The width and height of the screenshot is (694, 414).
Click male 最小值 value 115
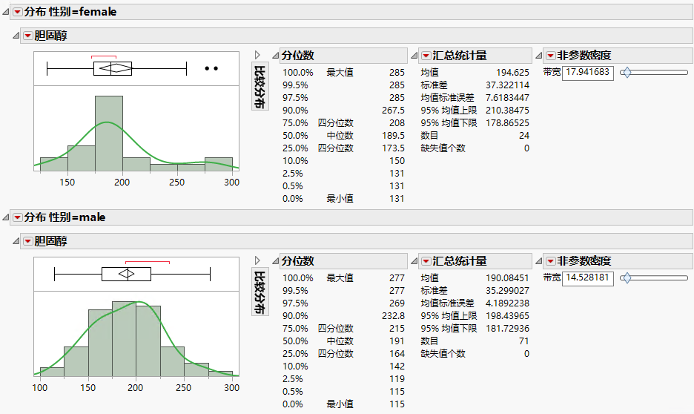coord(397,404)
